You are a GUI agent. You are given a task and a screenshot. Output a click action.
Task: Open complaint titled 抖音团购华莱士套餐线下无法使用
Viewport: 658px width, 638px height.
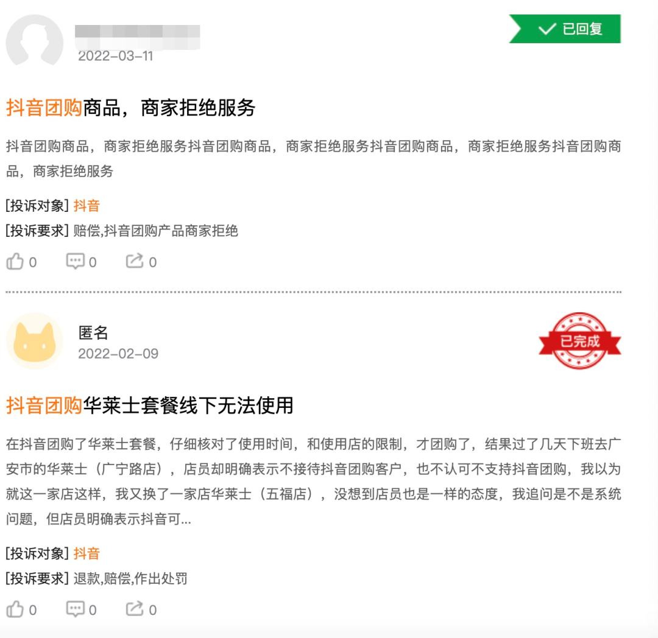pos(150,405)
